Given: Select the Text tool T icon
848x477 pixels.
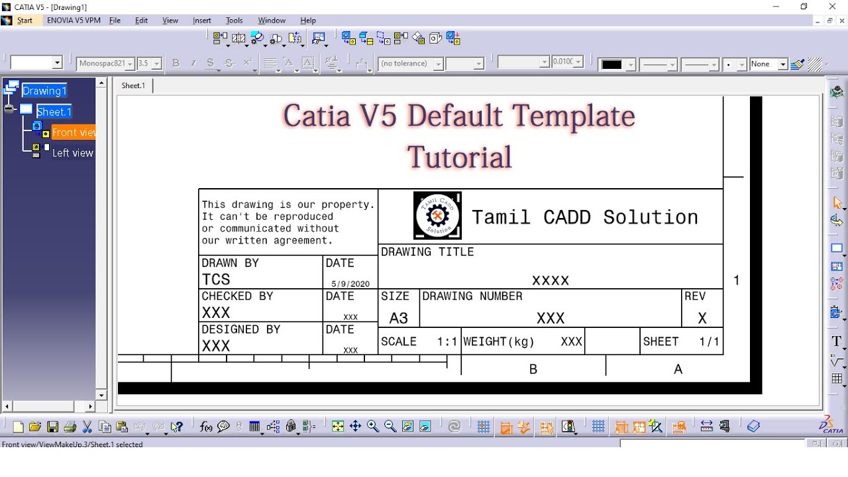Looking at the screenshot, I should 837,342.
